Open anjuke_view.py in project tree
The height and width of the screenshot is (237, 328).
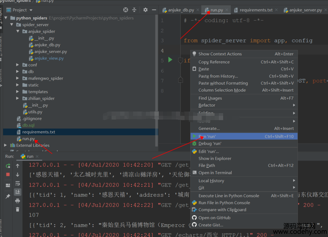(x=49, y=58)
